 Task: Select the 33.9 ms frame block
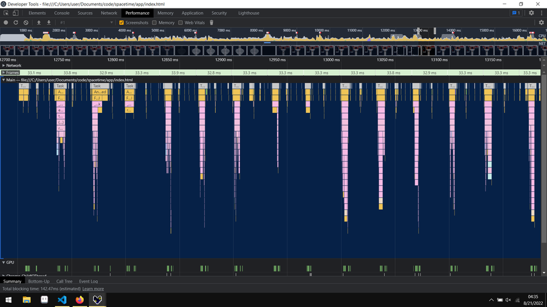[178, 73]
